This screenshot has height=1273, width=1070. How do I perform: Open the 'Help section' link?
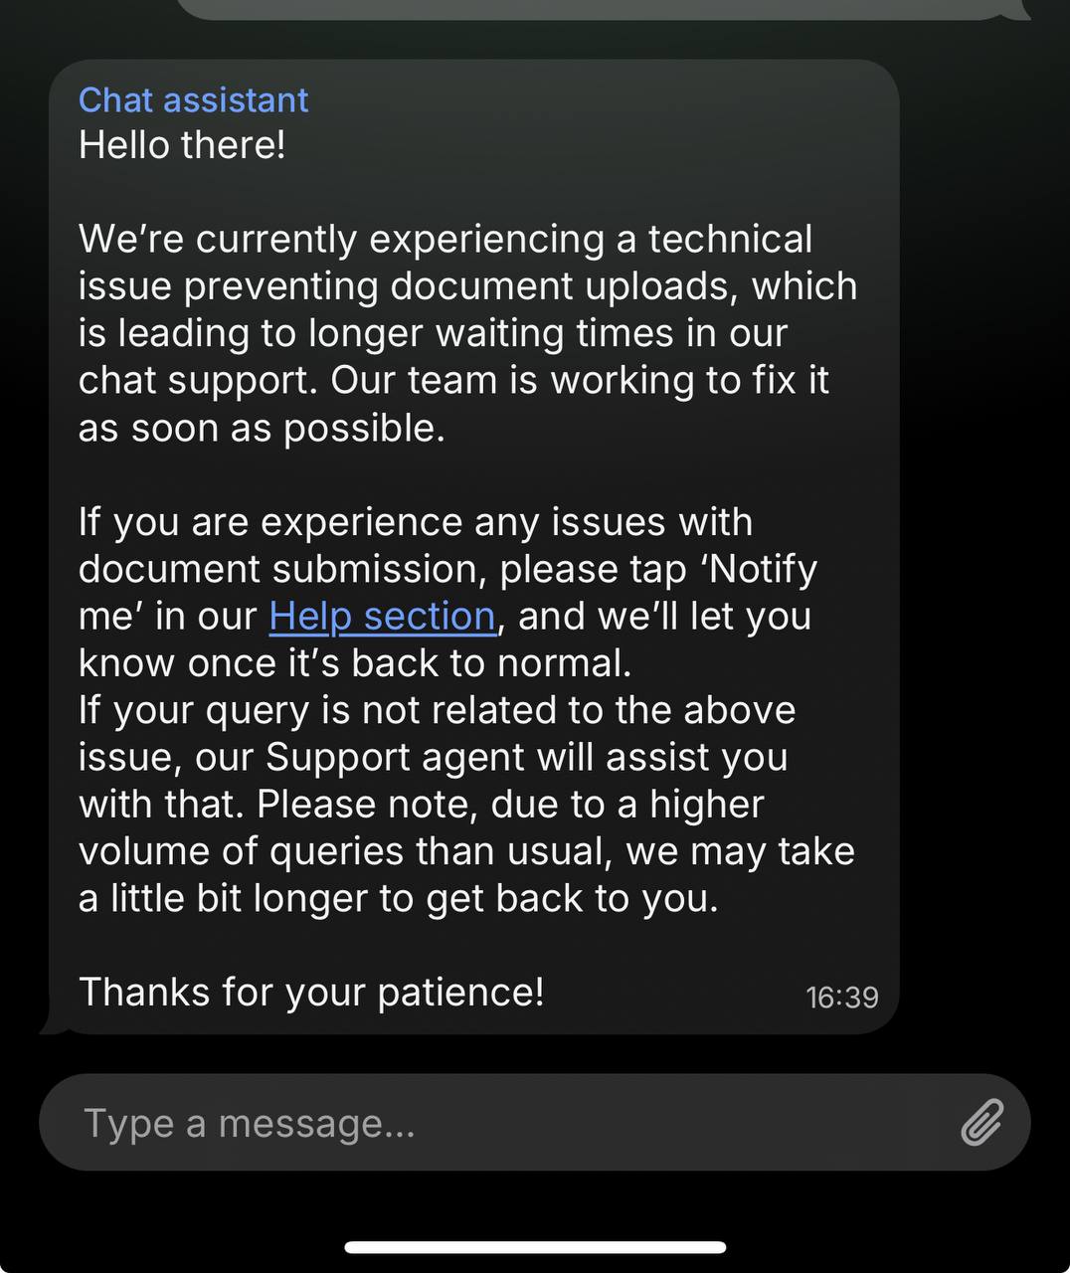pos(382,617)
